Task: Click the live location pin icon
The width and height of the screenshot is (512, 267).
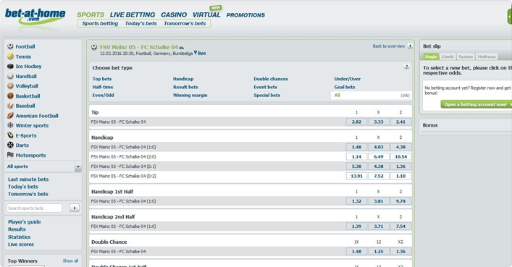Action: (x=196, y=52)
